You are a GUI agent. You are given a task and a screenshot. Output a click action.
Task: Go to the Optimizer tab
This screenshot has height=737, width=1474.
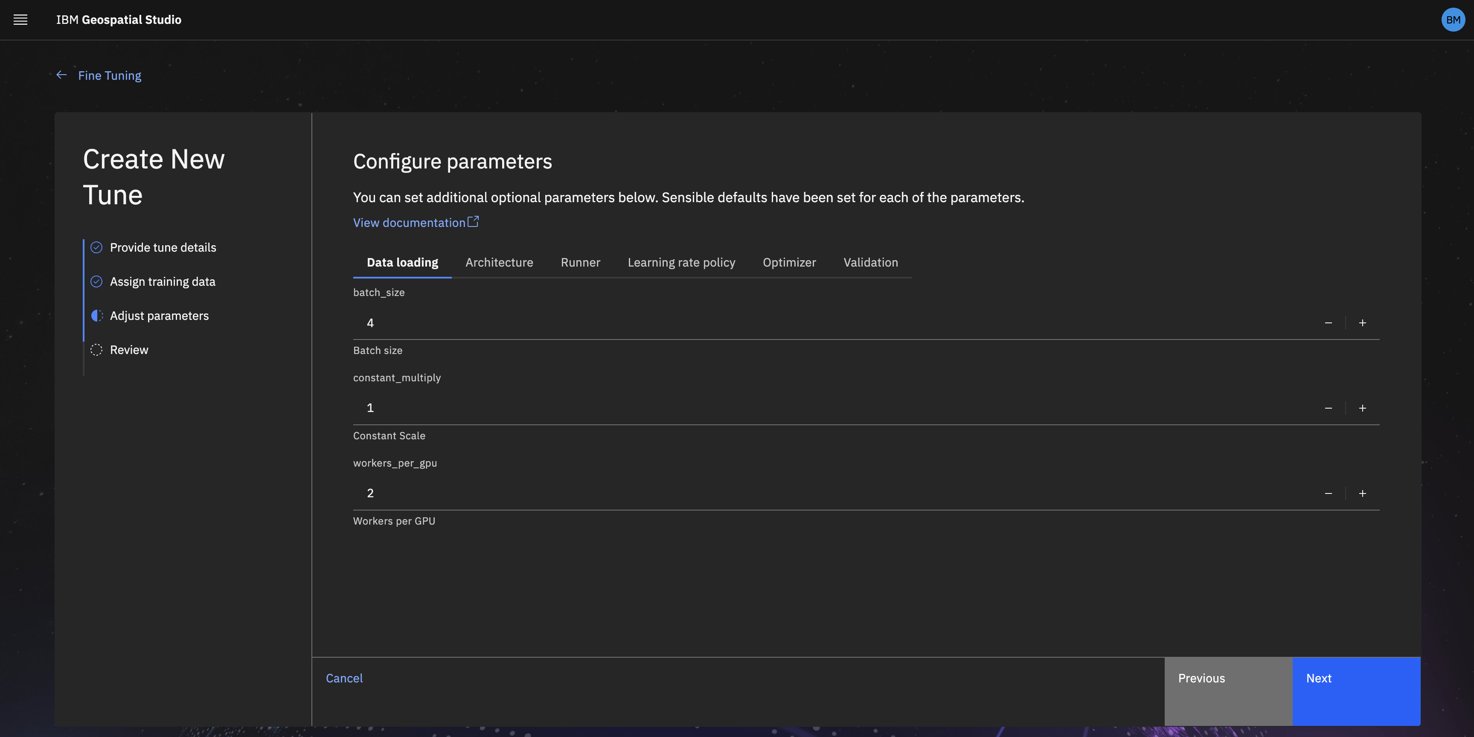(789, 262)
